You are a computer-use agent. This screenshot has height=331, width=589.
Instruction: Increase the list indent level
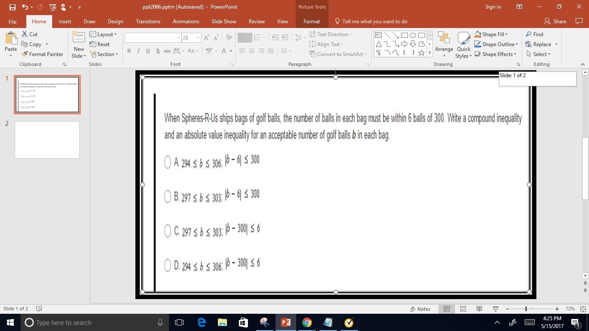(x=285, y=38)
